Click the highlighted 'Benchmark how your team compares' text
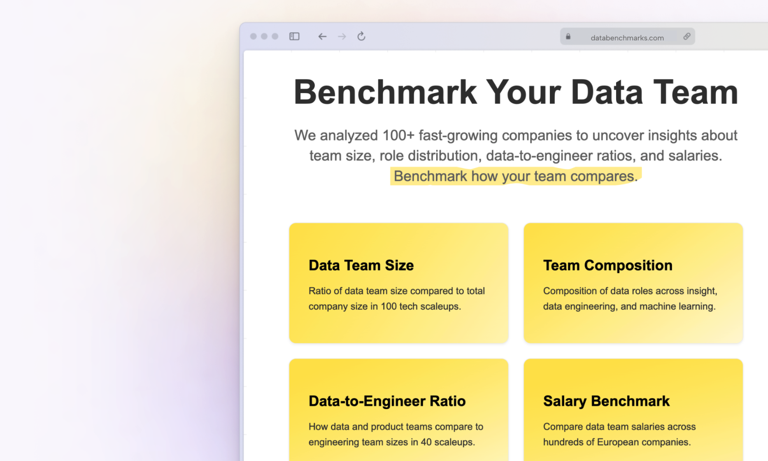The height and width of the screenshot is (461, 768). [x=514, y=176]
